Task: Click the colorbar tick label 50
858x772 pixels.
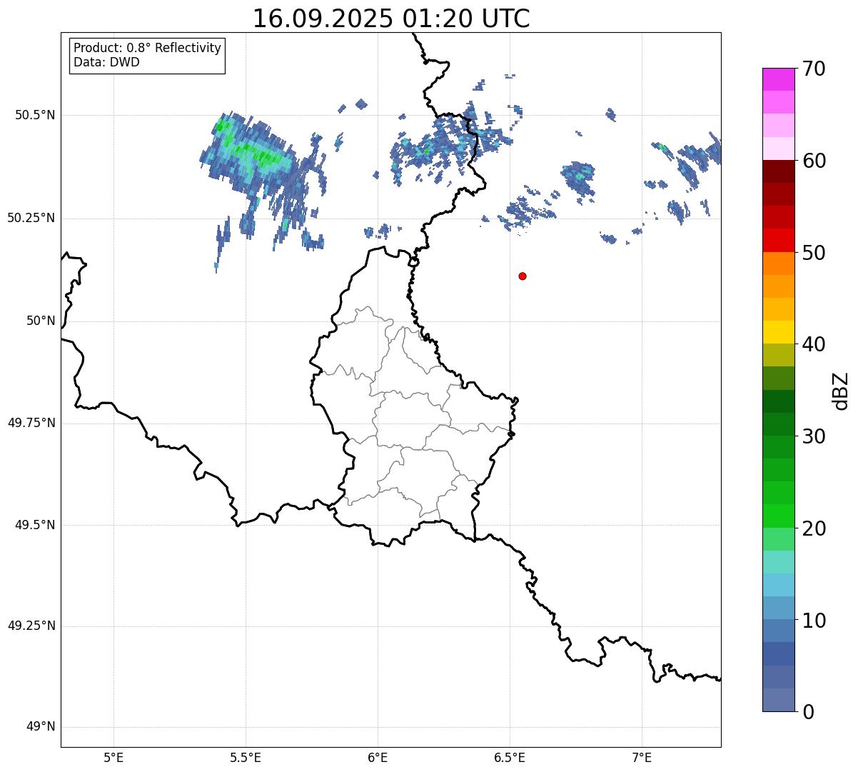Action: 814,253
